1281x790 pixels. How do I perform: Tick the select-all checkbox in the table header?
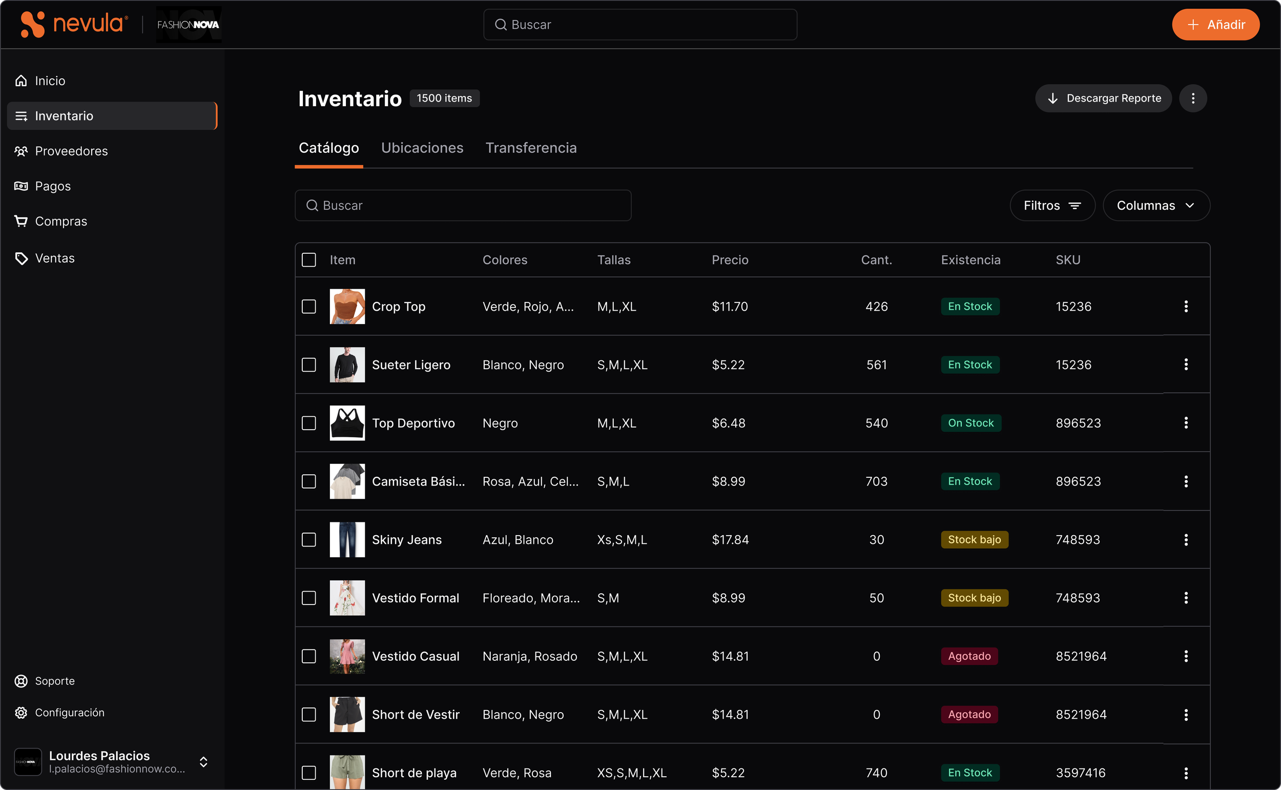tap(308, 260)
